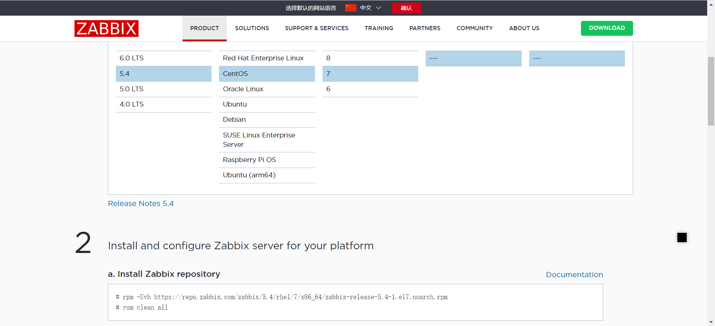Select Zabbix version 5.4
The image size is (715, 326).
(x=163, y=74)
